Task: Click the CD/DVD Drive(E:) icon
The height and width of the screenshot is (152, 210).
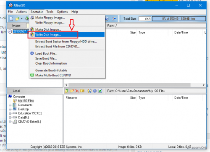Action: coord(15,122)
